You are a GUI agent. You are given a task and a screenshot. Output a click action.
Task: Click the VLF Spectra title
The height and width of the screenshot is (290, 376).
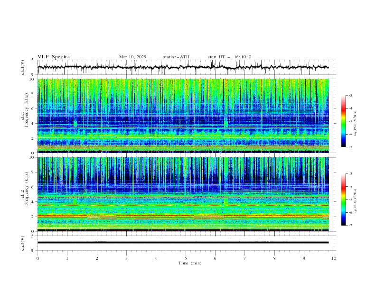(x=54, y=57)
